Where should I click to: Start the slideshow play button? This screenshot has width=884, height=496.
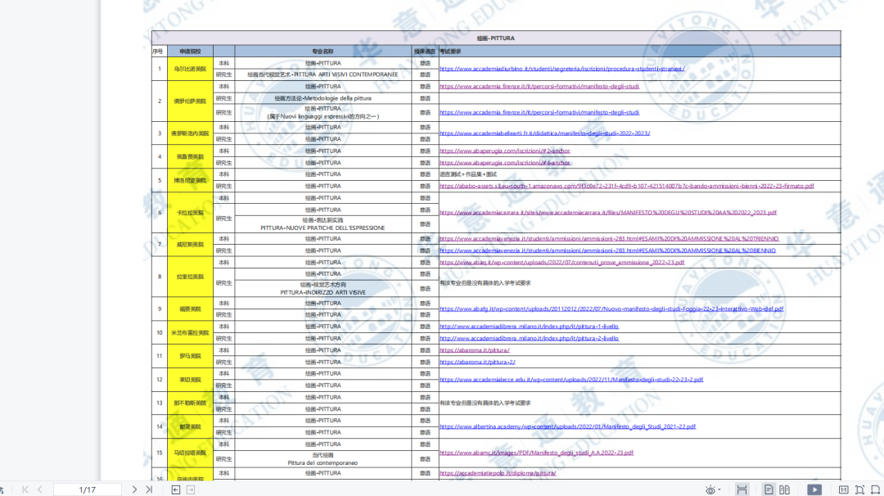tap(814, 489)
